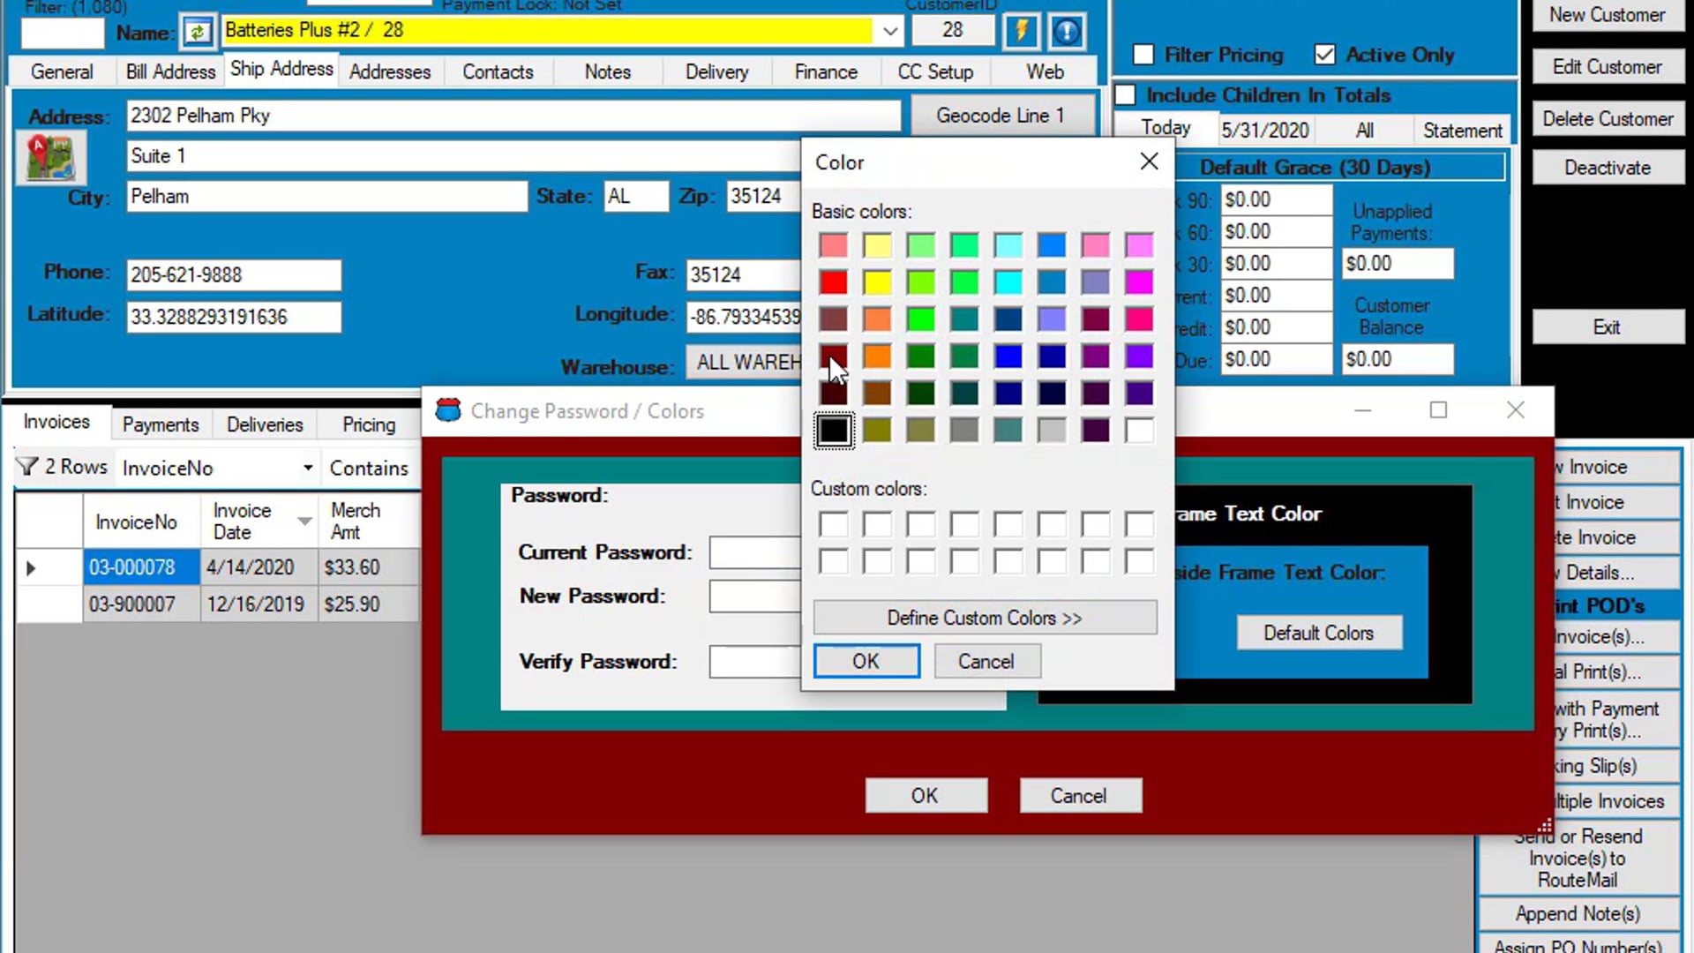Click the Geocode Line 1 button
The image size is (1694, 953).
tap(1001, 116)
